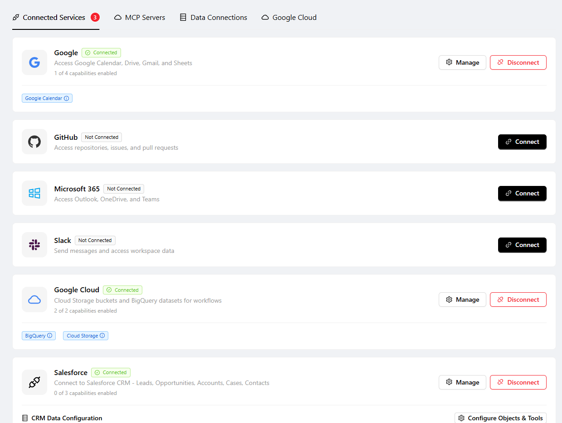This screenshot has width=562, height=423.
Task: Click the Google Cloud Connected status badge
Action: [x=122, y=290]
